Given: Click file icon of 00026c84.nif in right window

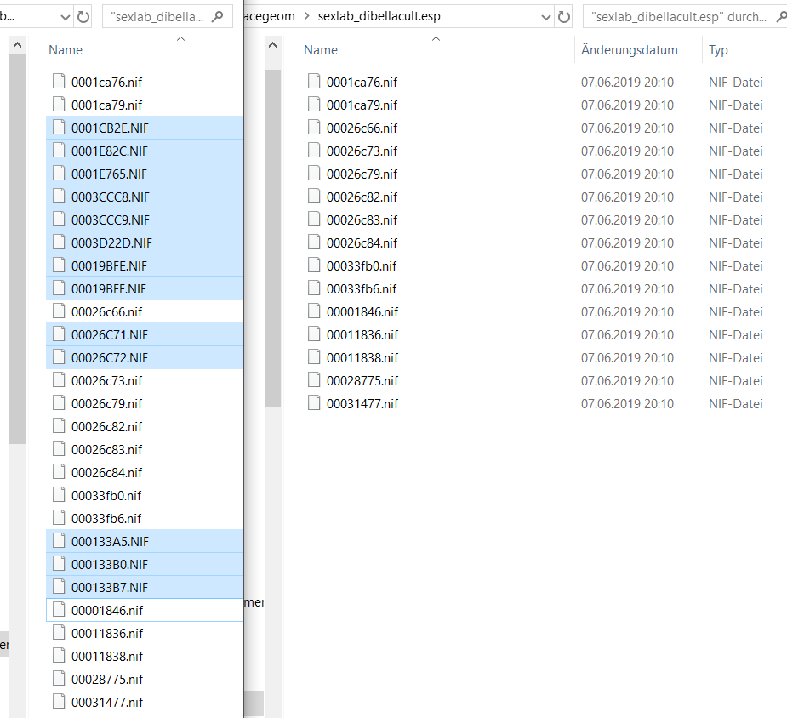Looking at the screenshot, I should pos(314,242).
